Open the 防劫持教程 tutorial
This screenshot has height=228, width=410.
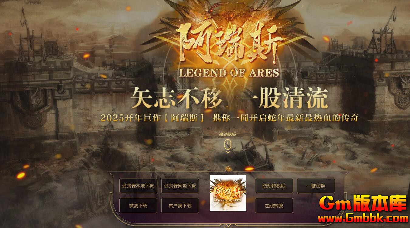click(274, 186)
